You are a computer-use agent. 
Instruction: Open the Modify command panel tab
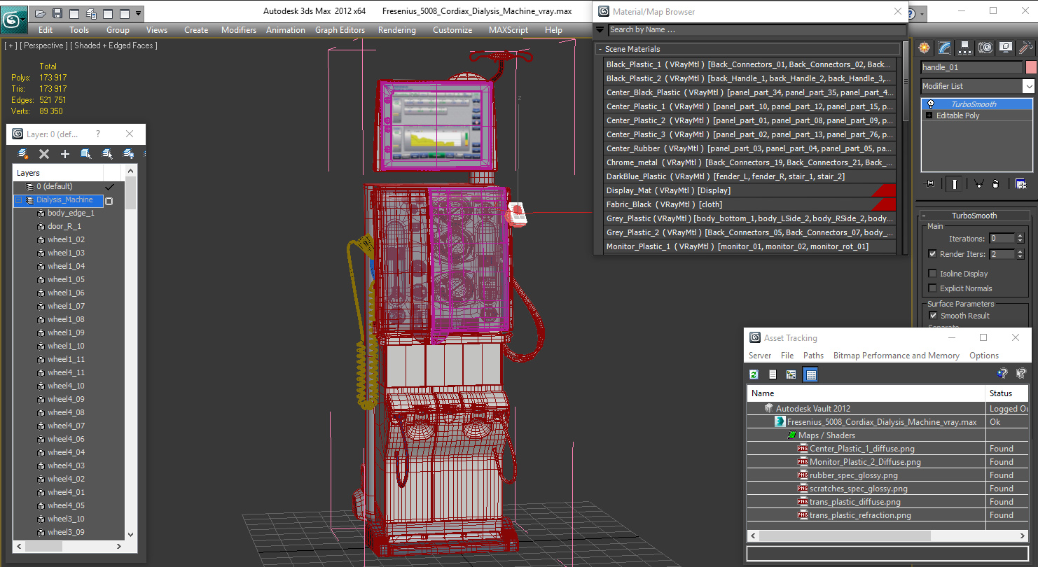[x=945, y=48]
